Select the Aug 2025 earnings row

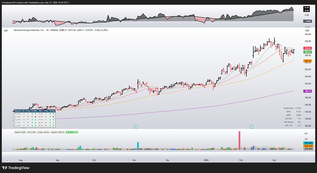(x=35, y=120)
